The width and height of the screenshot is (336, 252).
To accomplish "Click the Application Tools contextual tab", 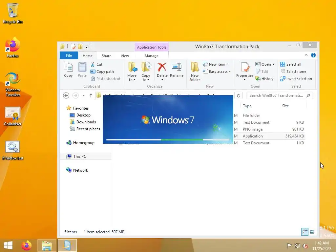I will point(152,47).
